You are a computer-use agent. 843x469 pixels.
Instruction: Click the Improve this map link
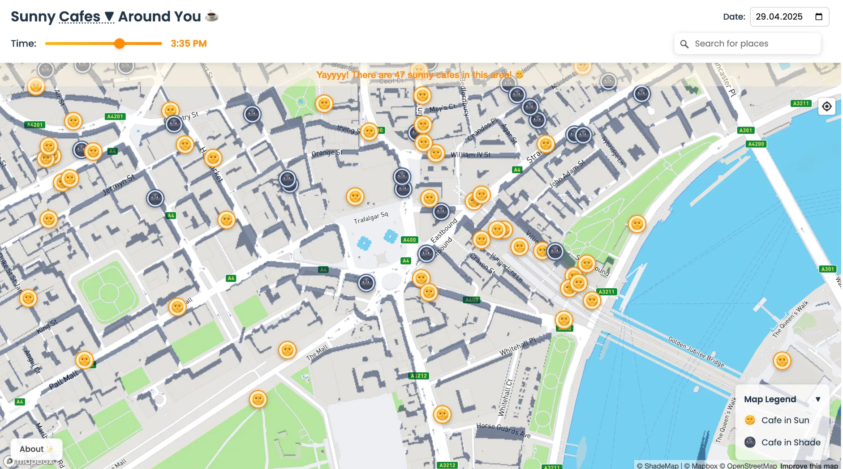[809, 465]
